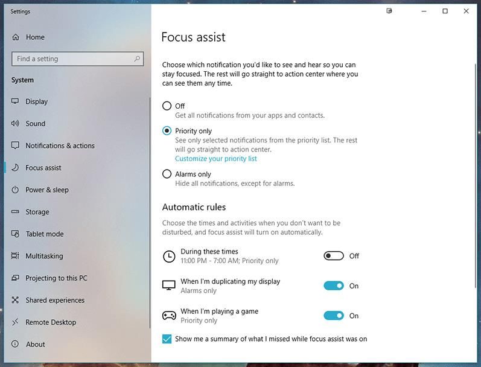
Task: Click the search magnifier icon
Action: click(x=137, y=59)
